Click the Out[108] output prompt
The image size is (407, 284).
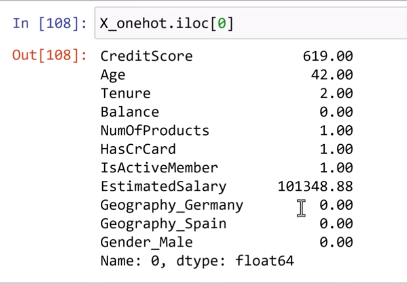pos(50,56)
